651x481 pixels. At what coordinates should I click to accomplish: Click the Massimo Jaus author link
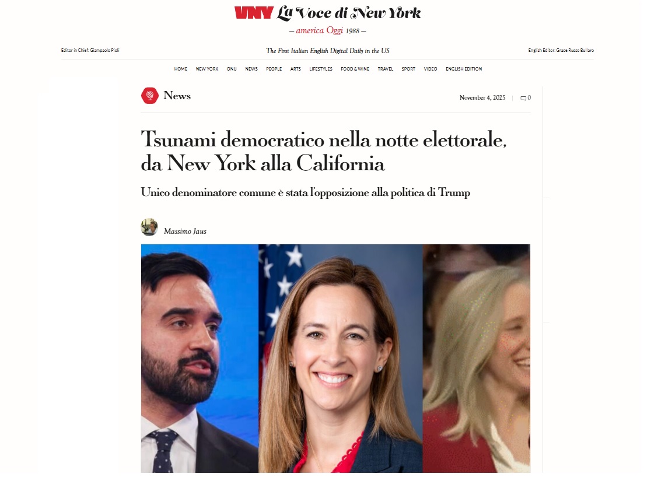(x=185, y=231)
